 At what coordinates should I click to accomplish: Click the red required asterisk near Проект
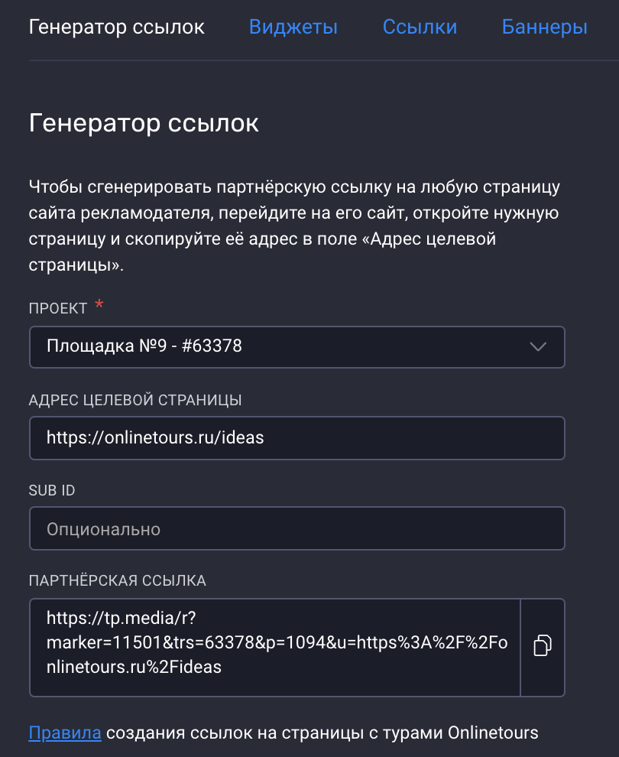99,306
